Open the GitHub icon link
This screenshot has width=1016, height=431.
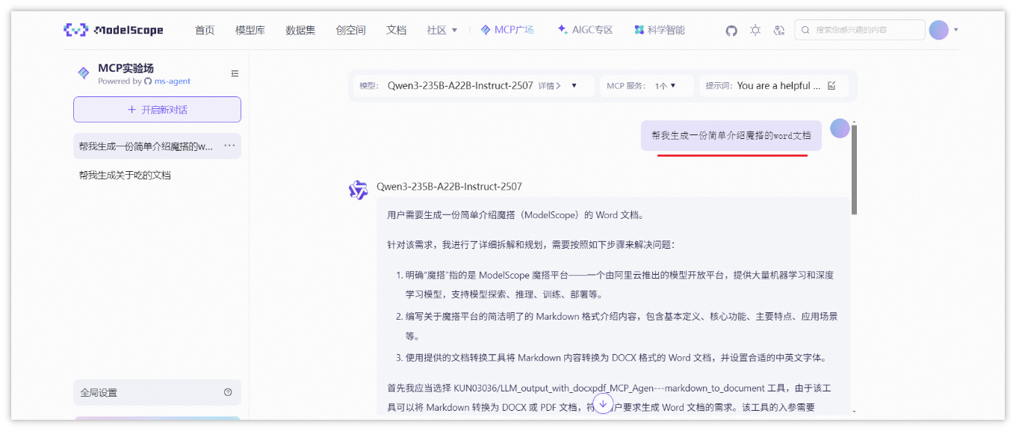731,31
